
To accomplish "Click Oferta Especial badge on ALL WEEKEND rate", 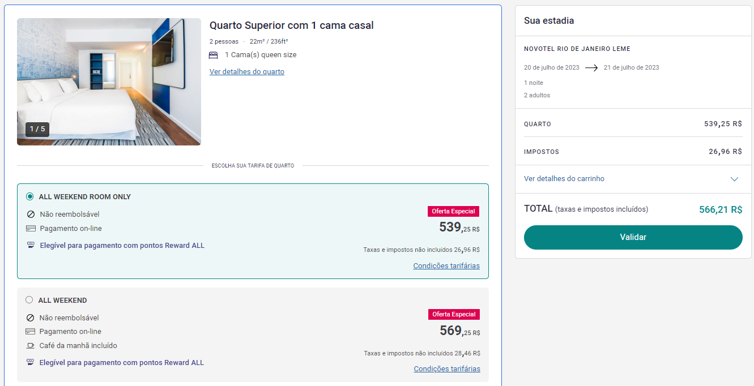I will pyautogui.click(x=454, y=314).
